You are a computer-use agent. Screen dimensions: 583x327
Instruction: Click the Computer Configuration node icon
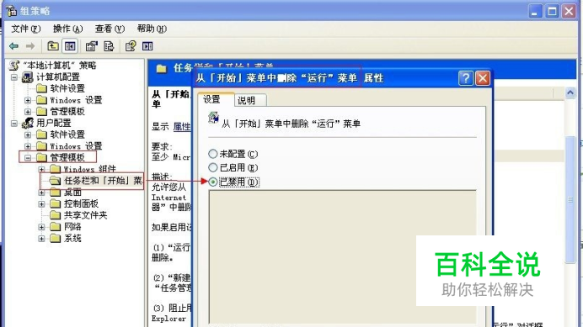[28, 76]
